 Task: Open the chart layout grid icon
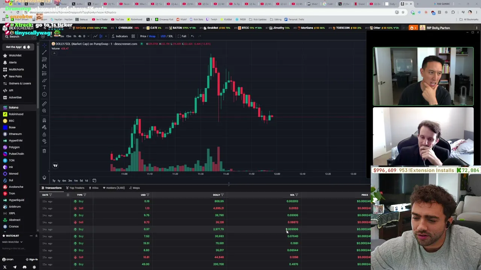pos(133,36)
